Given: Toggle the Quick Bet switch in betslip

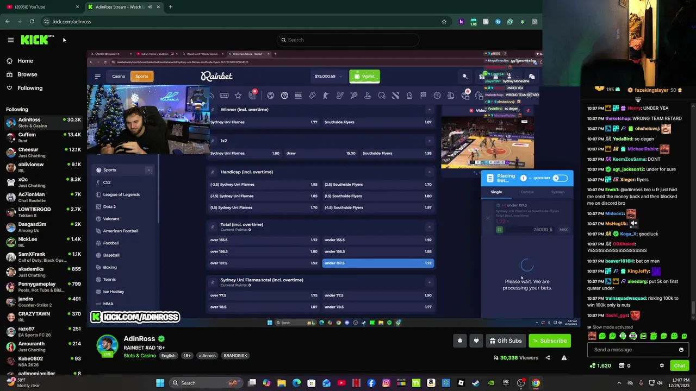Looking at the screenshot, I should pyautogui.click(x=560, y=178).
